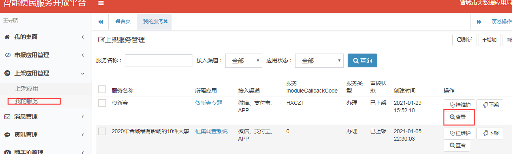Open the 接入渠道 dropdown
The image size is (512, 154).
coord(244,61)
